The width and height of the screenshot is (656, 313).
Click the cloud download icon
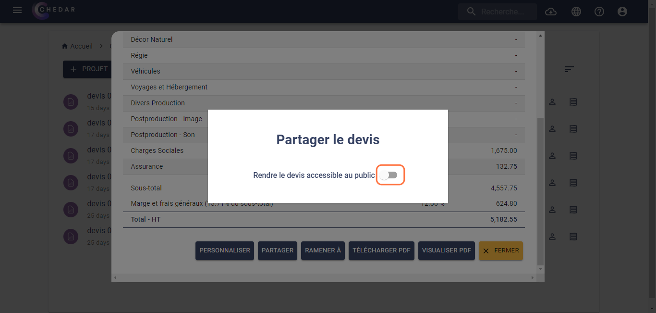coord(551,12)
